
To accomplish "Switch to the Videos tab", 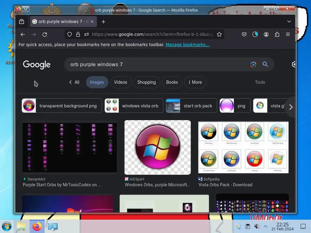I will point(121,82).
